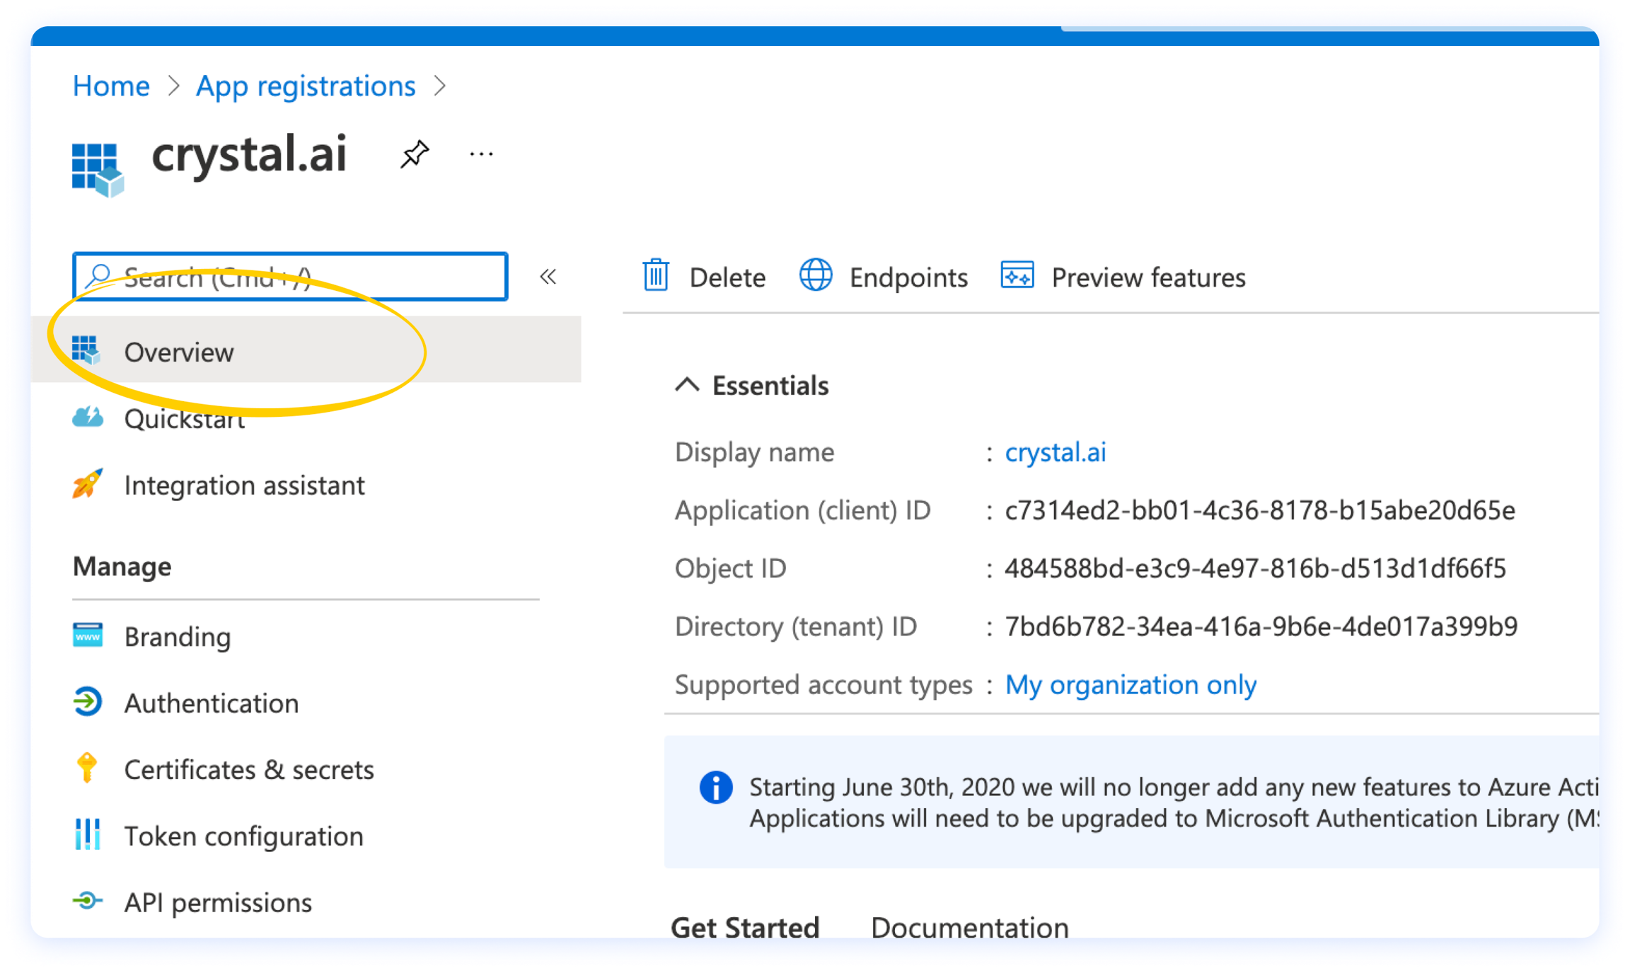Click the My organization only link
Screen dimensions: 1630x973
[1131, 685]
